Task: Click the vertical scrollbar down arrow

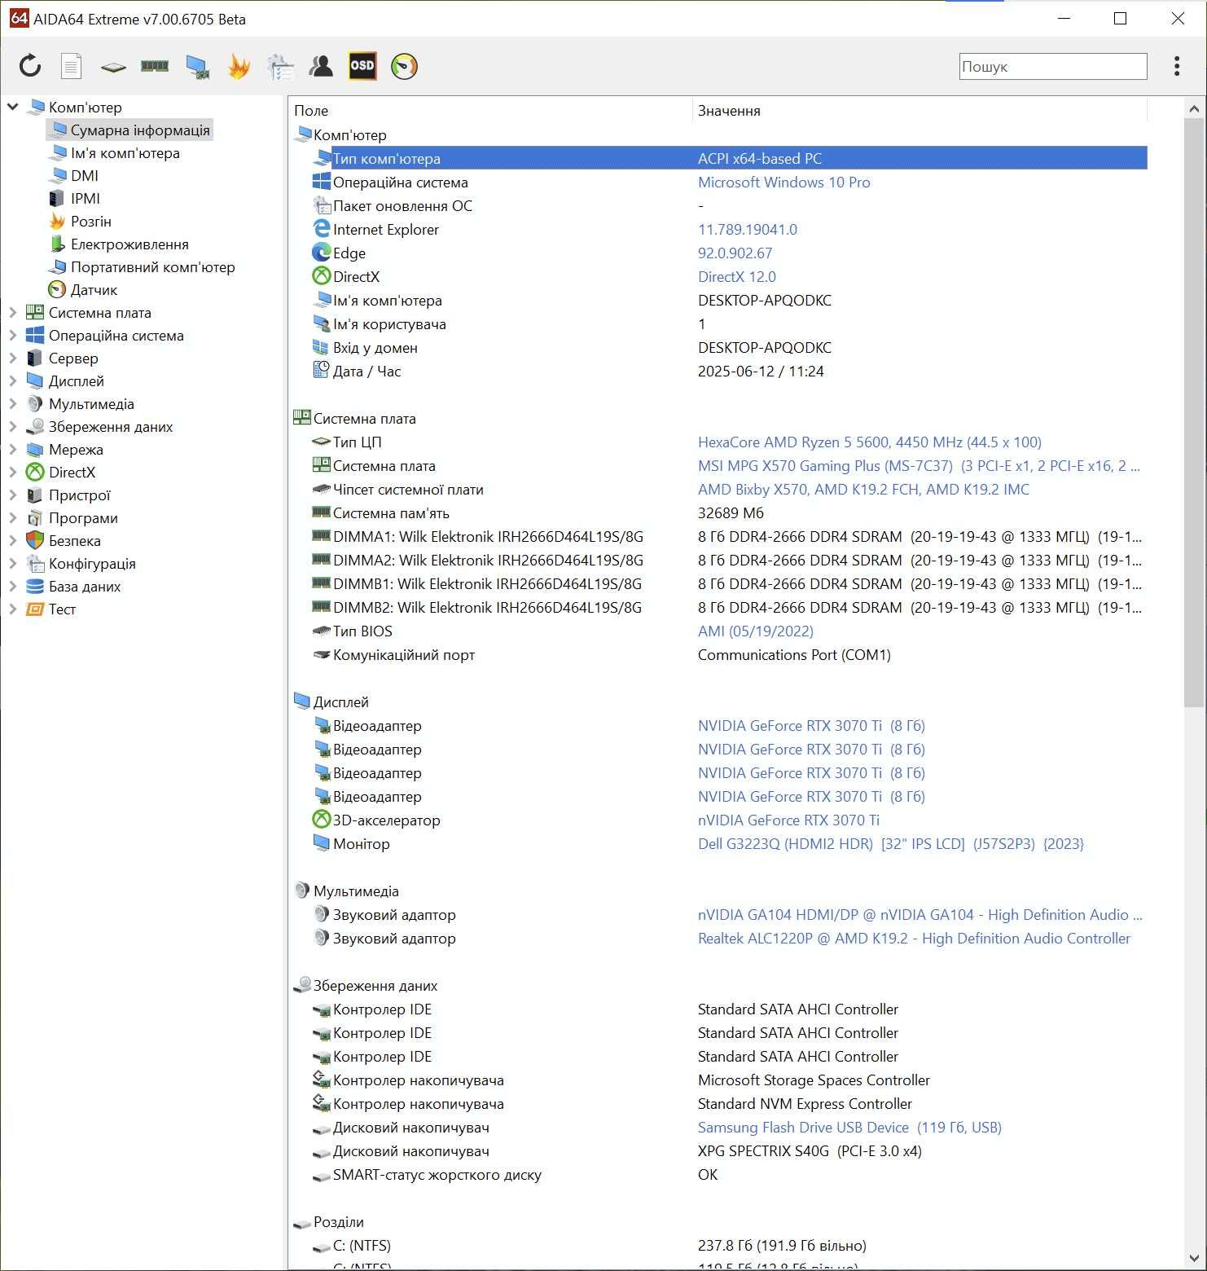Action: click(1194, 1257)
